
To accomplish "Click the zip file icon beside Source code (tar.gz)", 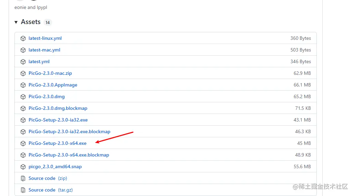I will (x=23, y=190).
